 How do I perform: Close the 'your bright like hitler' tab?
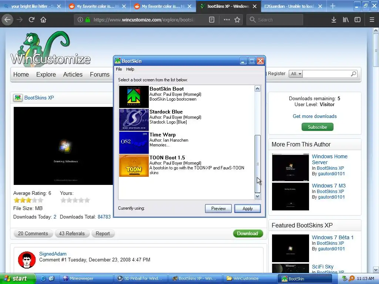(59, 6)
